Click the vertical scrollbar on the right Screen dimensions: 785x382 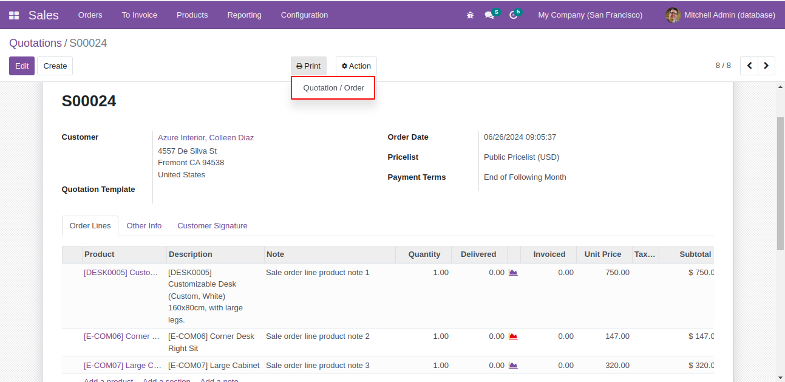(x=780, y=182)
